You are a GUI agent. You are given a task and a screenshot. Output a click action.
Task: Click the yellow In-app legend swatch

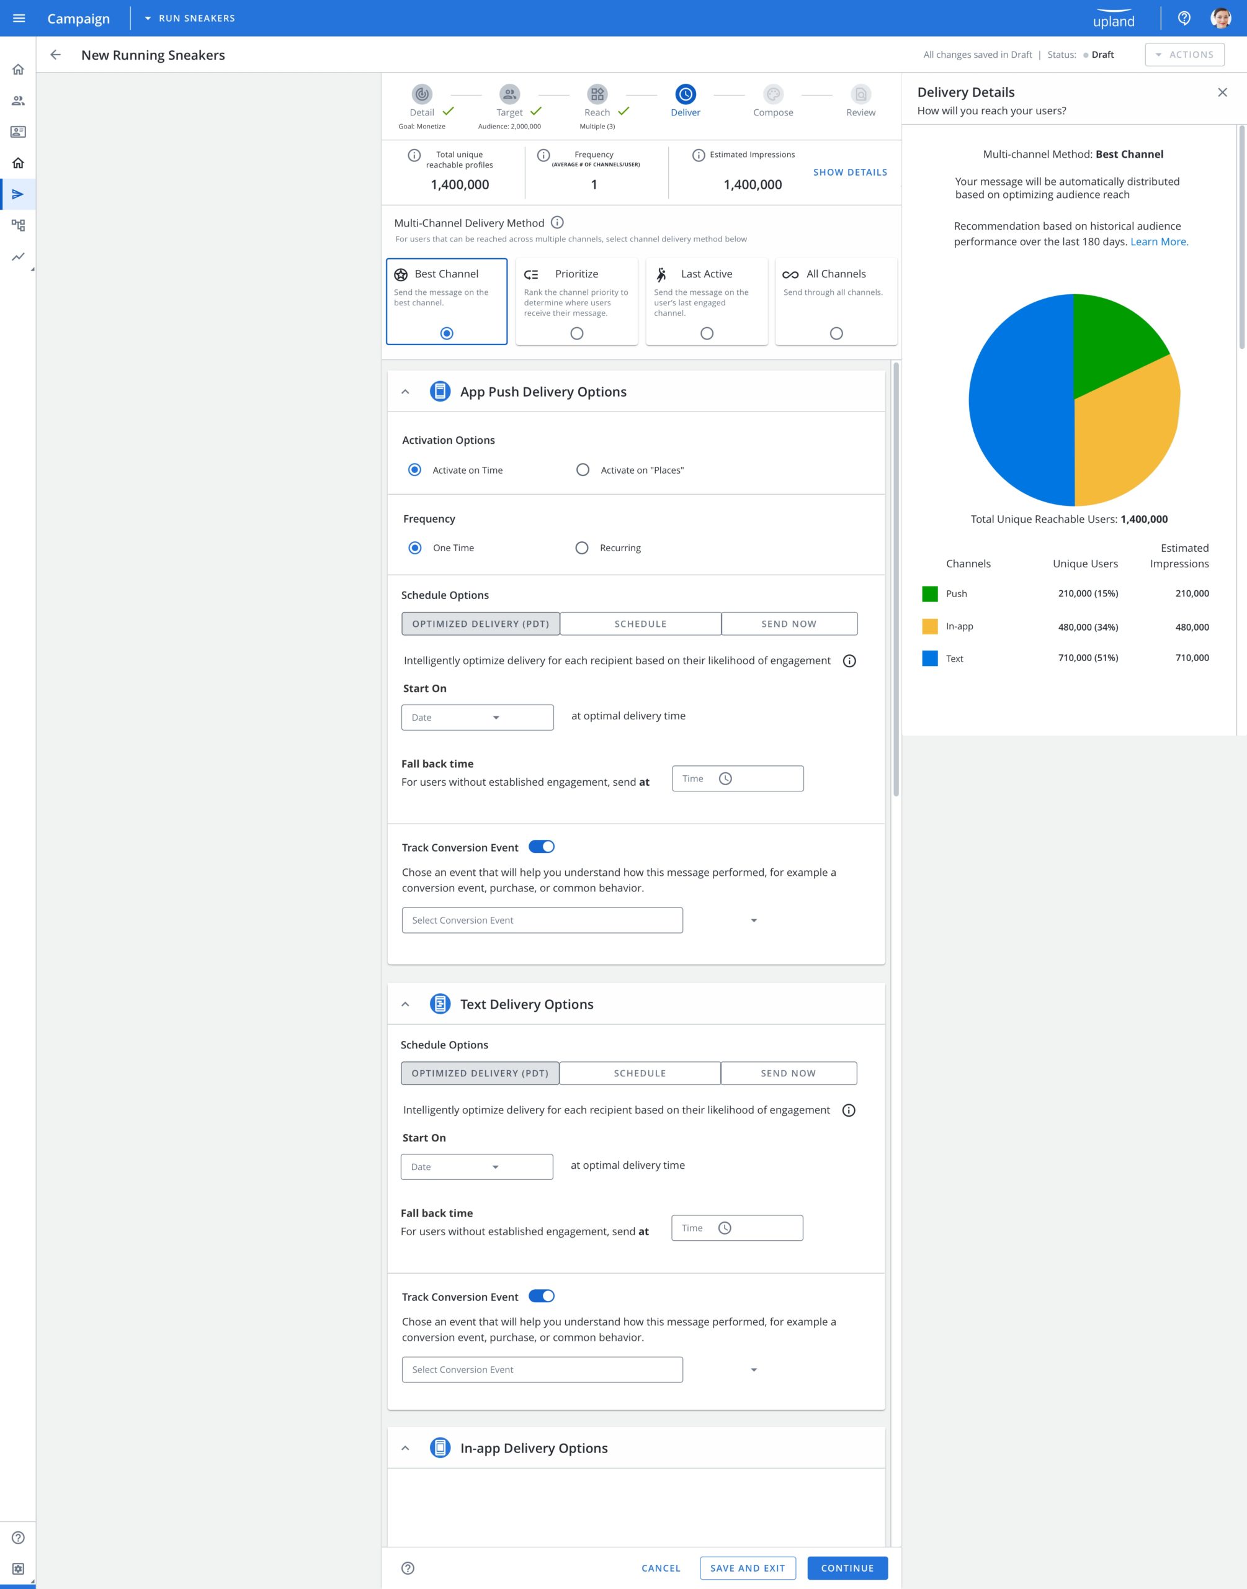tap(930, 626)
